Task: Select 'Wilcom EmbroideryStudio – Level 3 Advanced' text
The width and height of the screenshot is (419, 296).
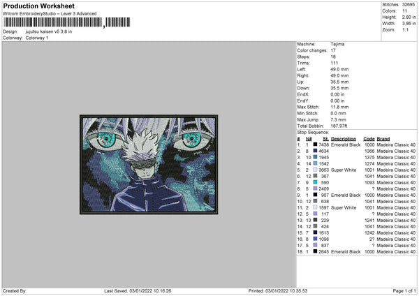Action: click(x=50, y=14)
